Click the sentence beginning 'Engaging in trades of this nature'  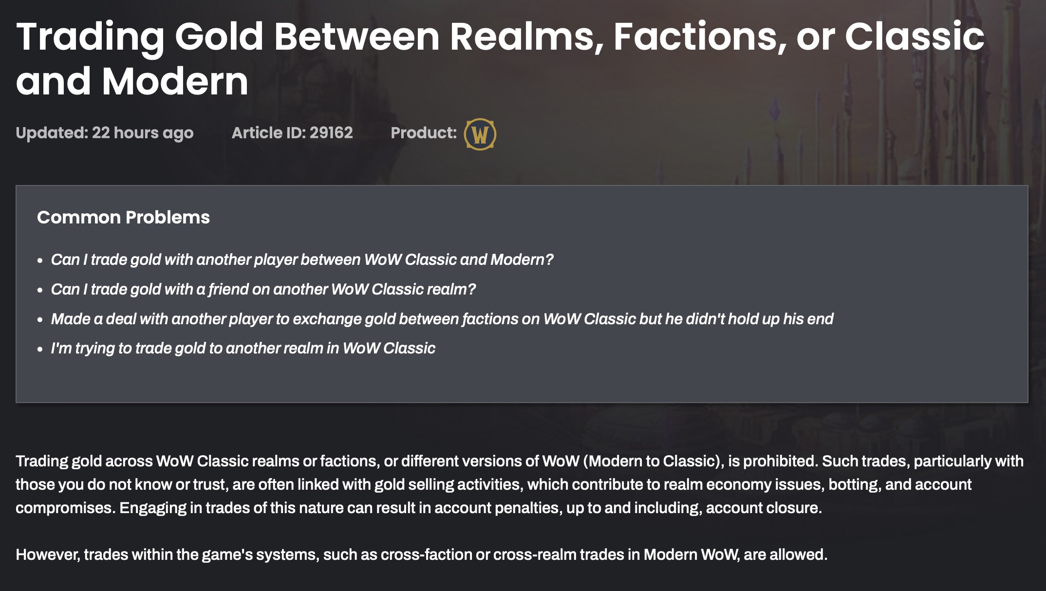click(x=470, y=508)
